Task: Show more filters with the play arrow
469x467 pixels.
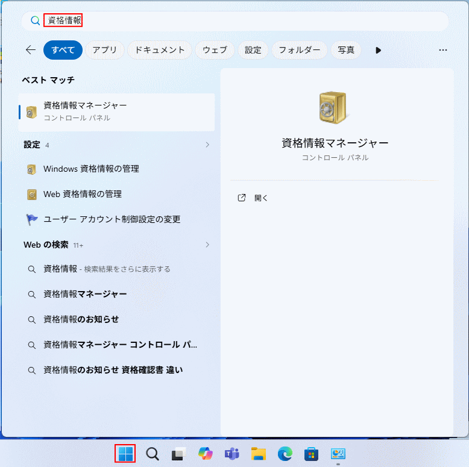Action: tap(378, 50)
